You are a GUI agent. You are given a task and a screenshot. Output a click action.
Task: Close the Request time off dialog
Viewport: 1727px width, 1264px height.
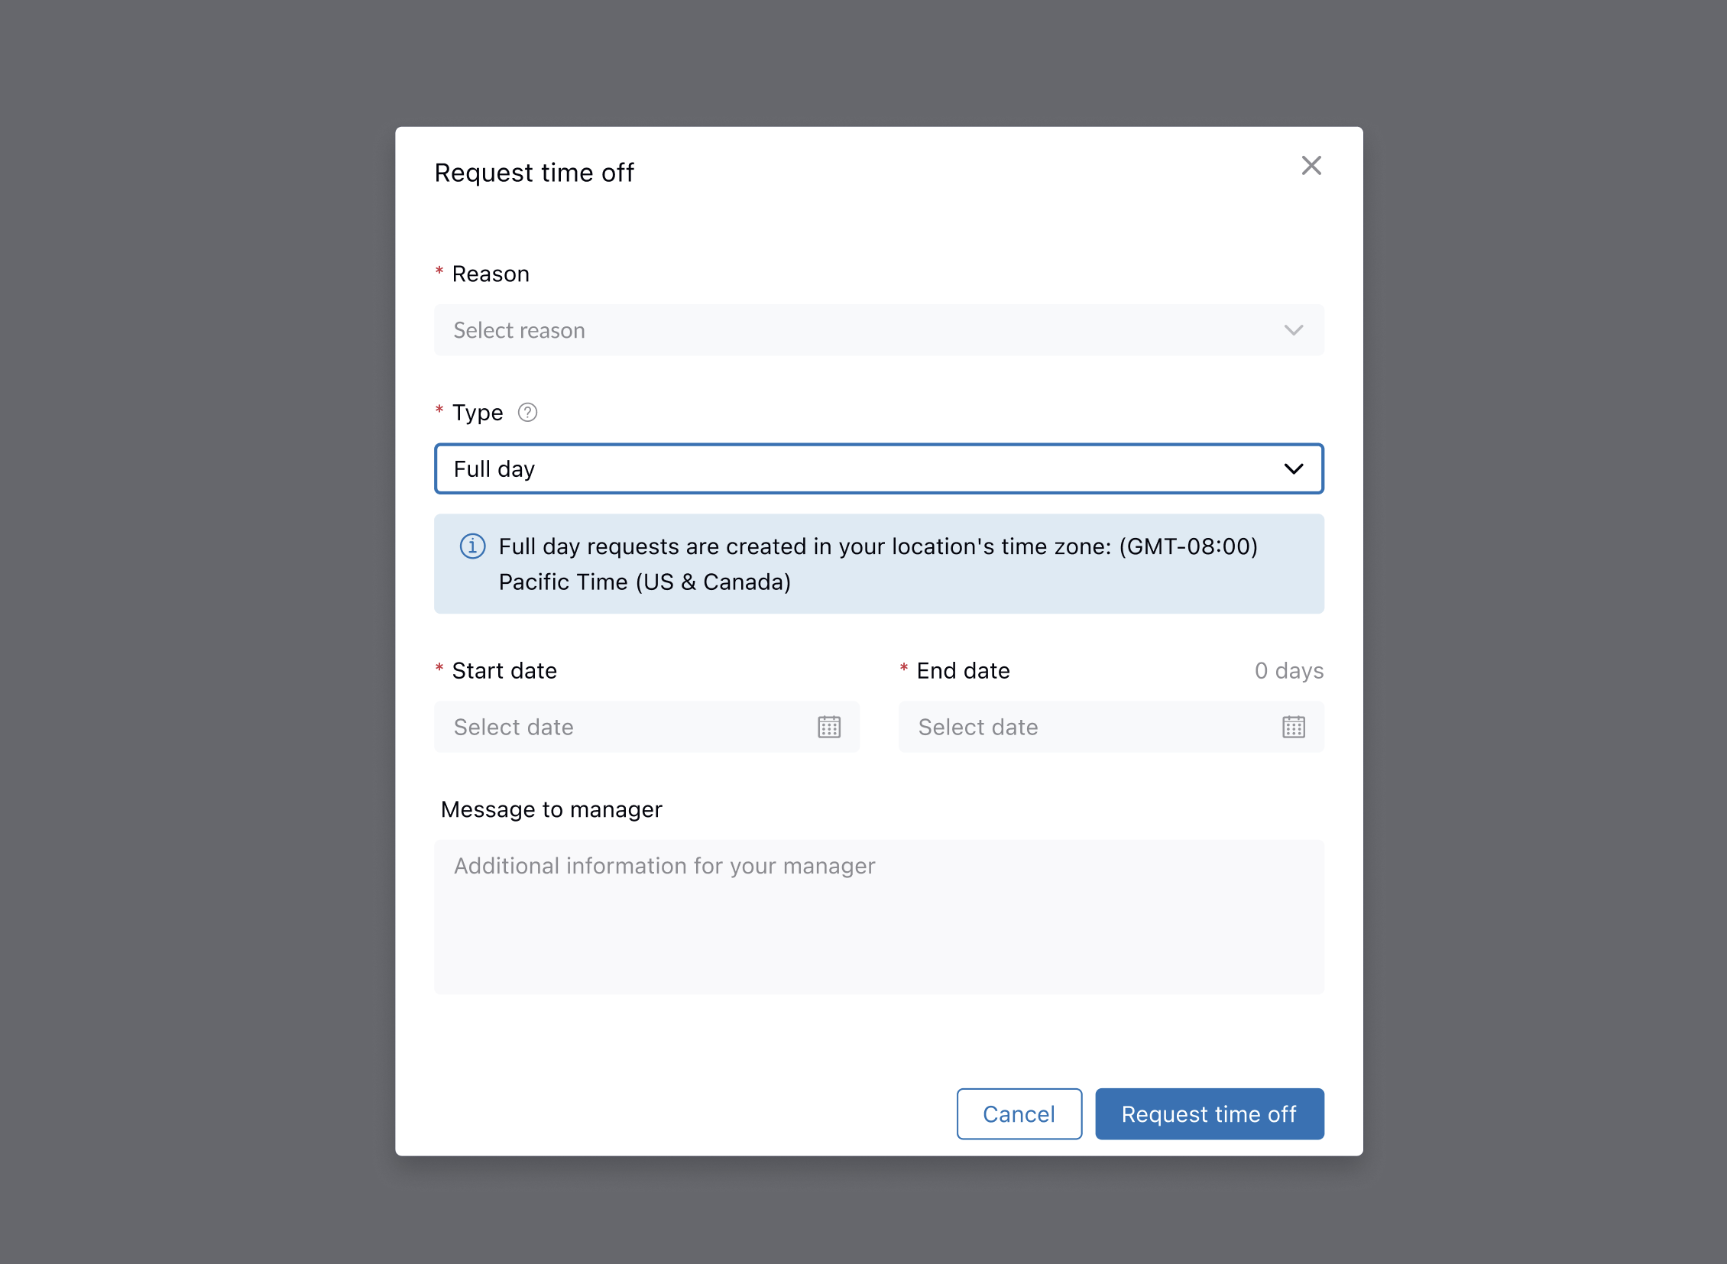click(1311, 165)
